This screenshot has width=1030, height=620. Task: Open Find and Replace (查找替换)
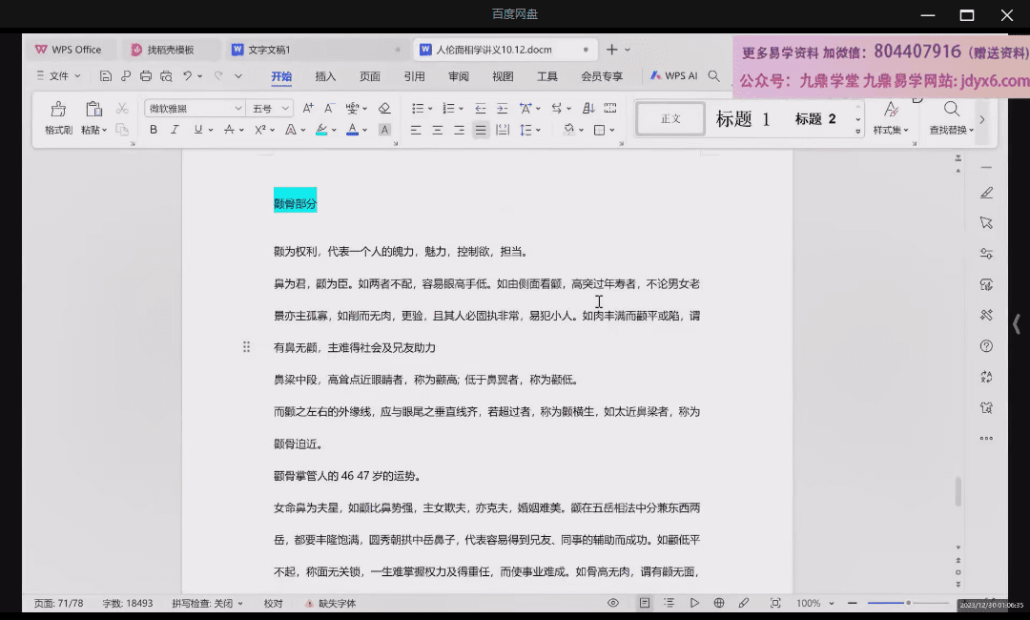pos(951,118)
